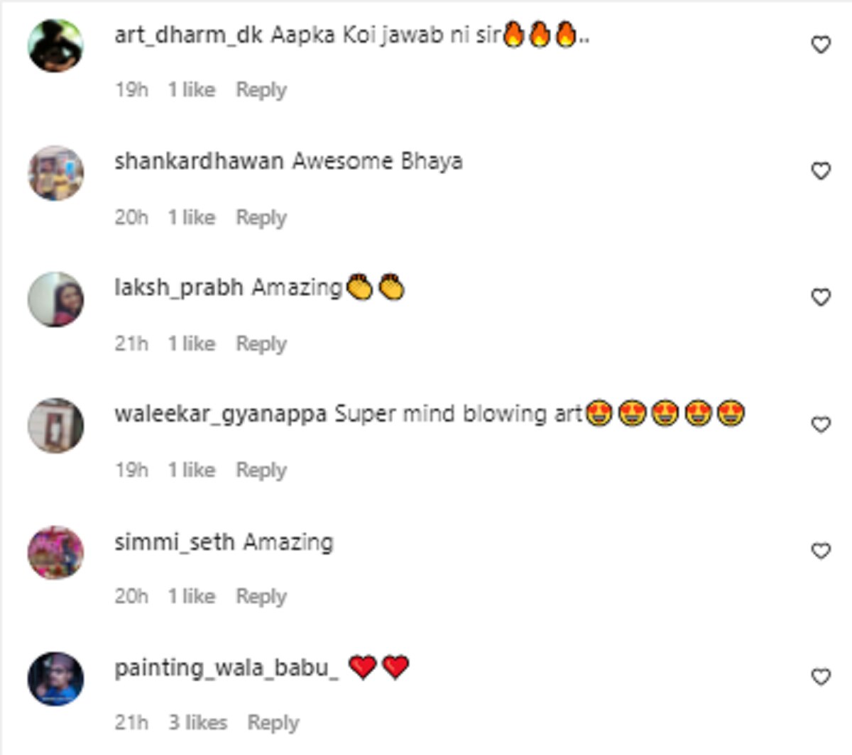This screenshot has width=852, height=755.
Task: Click laksh_prabh's profile avatar
Action: pyautogui.click(x=55, y=299)
